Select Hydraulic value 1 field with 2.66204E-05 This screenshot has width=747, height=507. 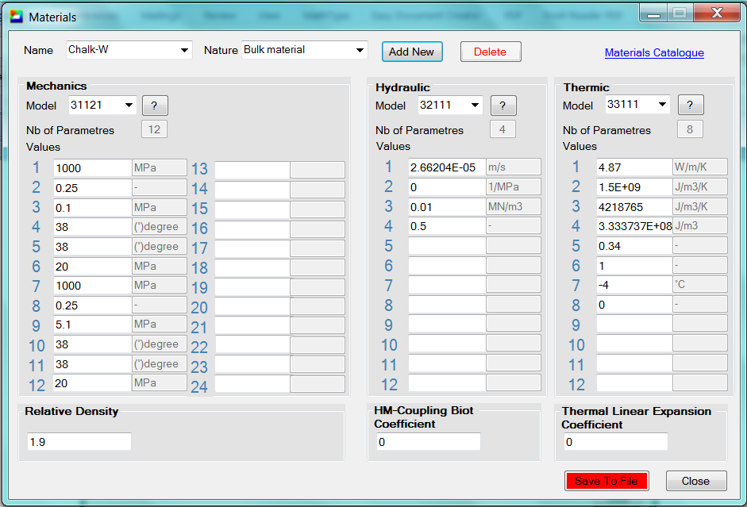[x=446, y=167]
